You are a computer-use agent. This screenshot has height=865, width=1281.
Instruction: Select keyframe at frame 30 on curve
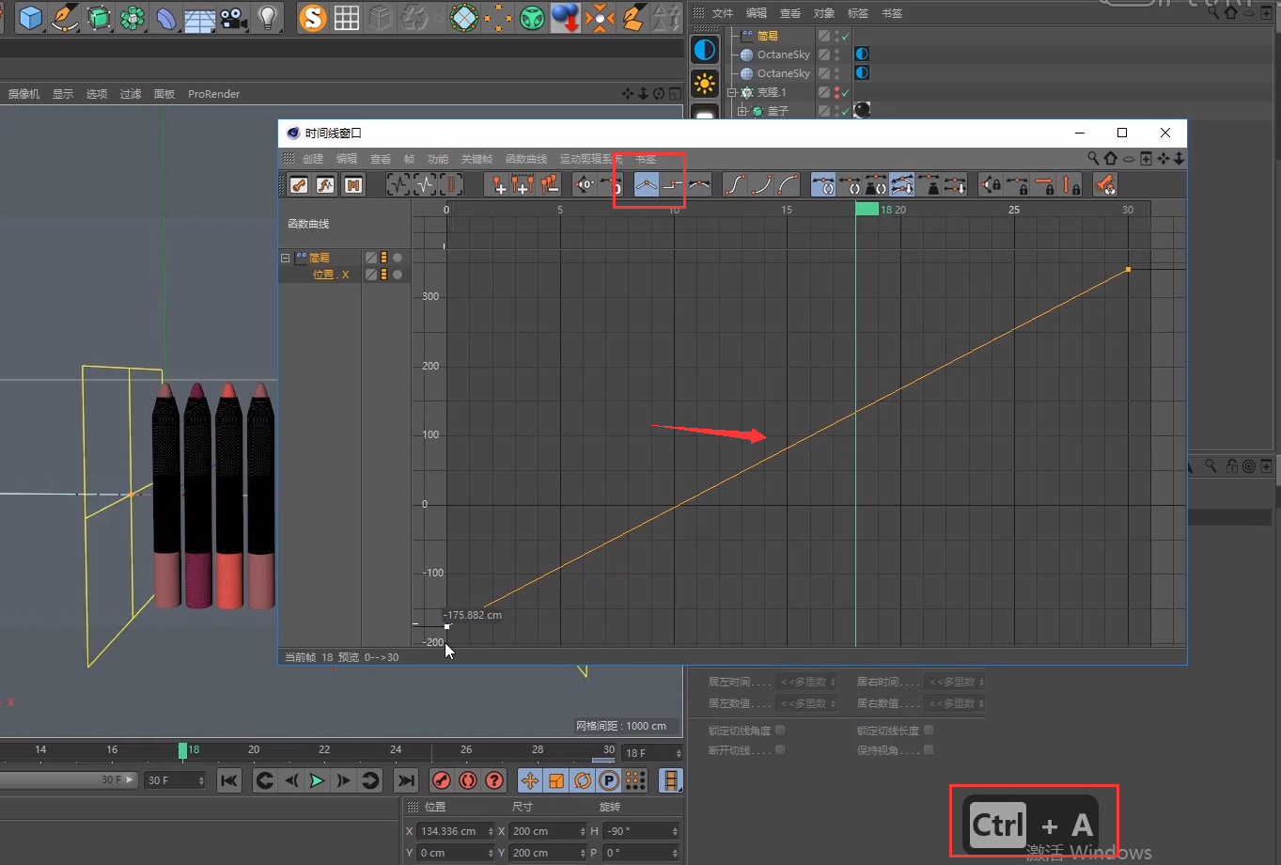coord(1128,270)
